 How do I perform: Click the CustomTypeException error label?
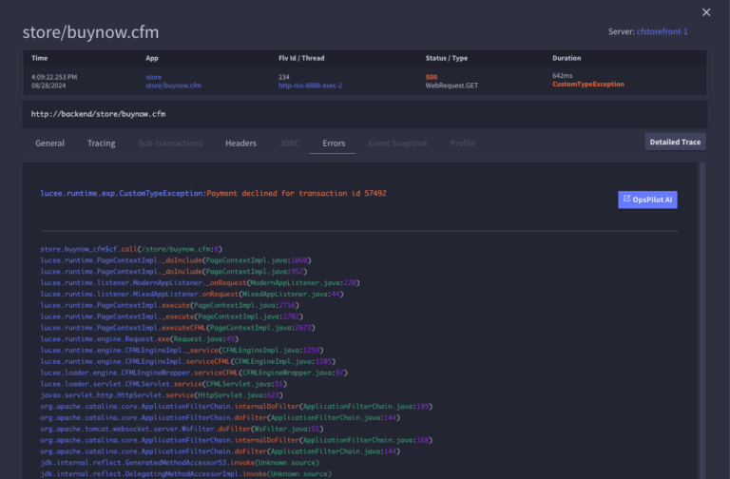pos(588,85)
